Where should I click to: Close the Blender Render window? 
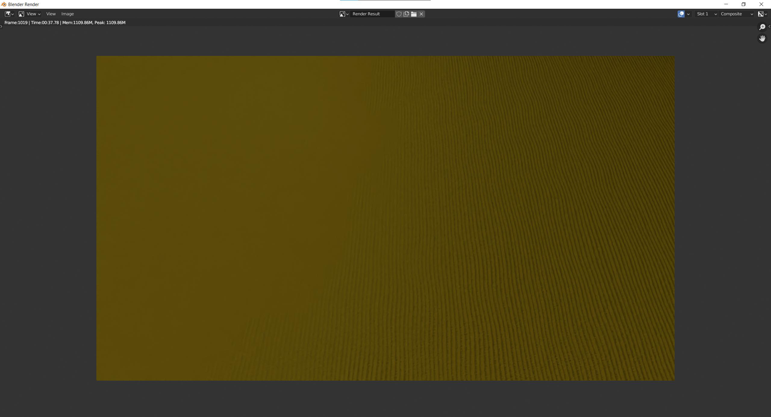coord(761,4)
